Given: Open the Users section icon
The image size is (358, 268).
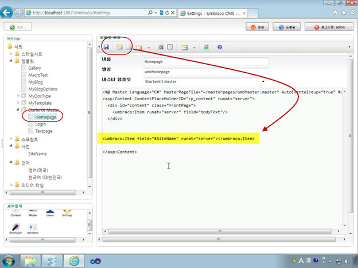Looking at the screenshot, I should 50,213.
